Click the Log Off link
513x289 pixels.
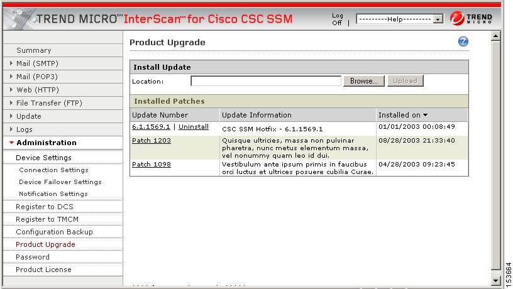click(338, 19)
